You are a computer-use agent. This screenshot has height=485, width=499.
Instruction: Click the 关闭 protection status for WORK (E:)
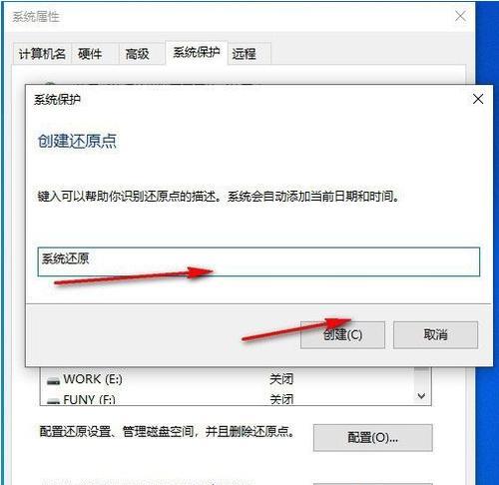pos(281,379)
